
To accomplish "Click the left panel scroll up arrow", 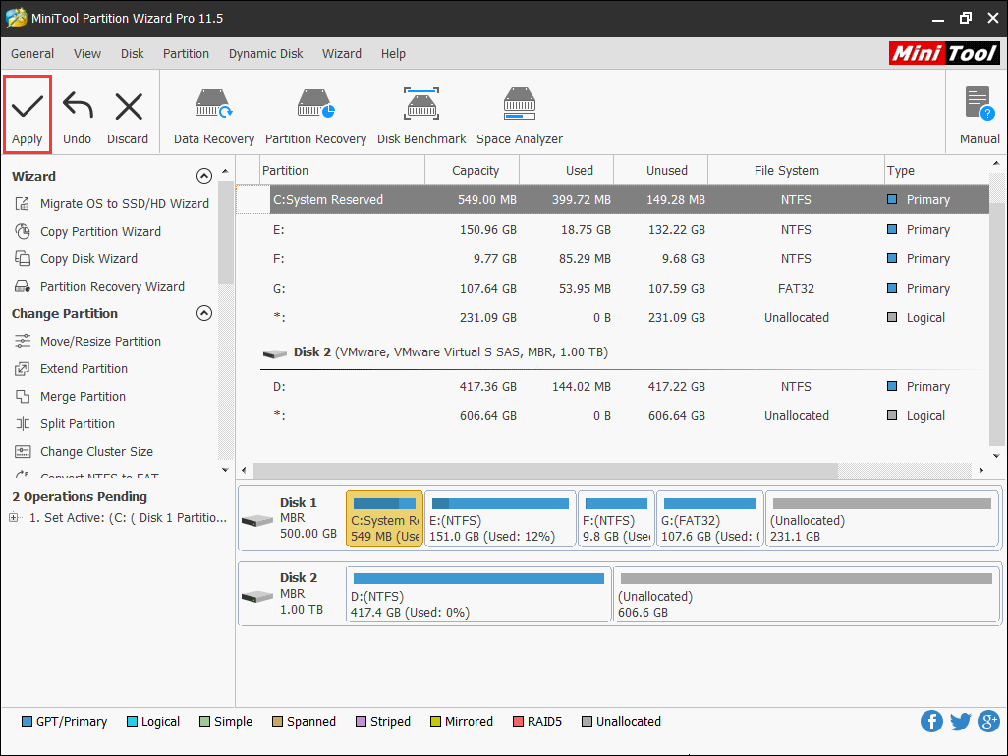I will click(225, 171).
